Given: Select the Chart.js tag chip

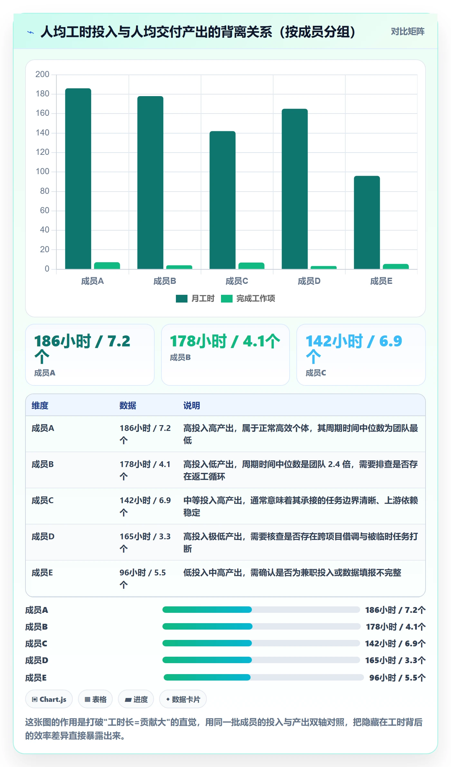Looking at the screenshot, I should (49, 699).
